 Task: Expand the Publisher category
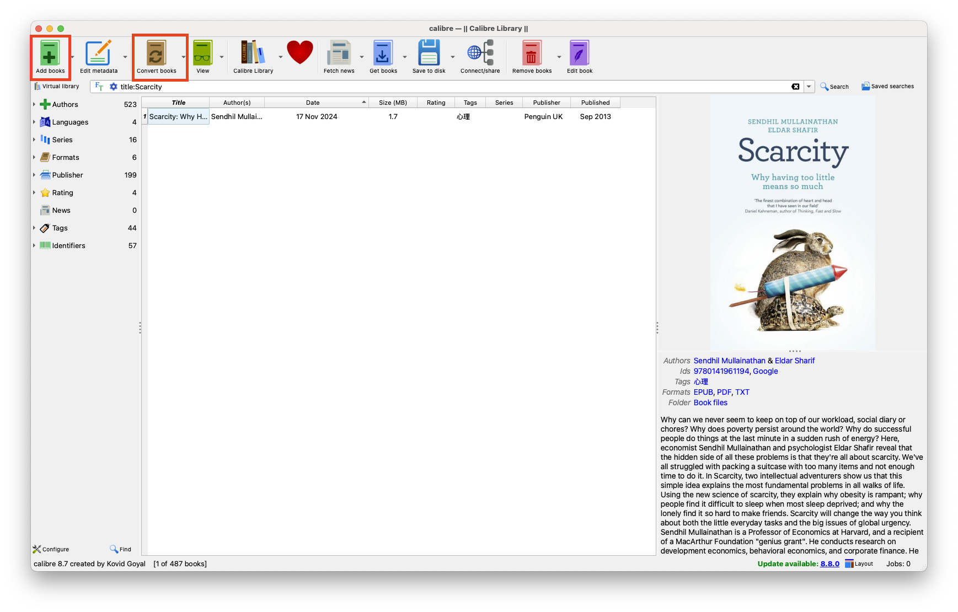coord(34,175)
